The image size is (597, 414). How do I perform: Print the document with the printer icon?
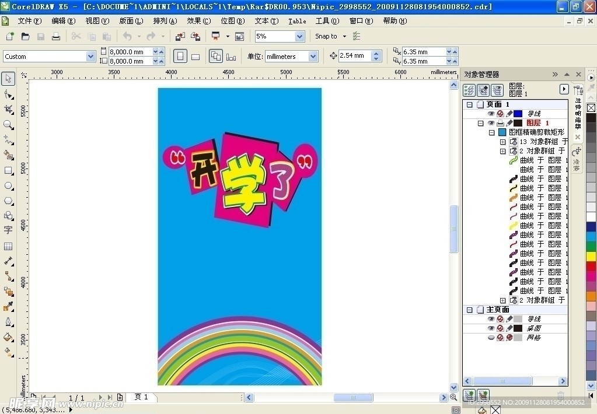coord(56,36)
